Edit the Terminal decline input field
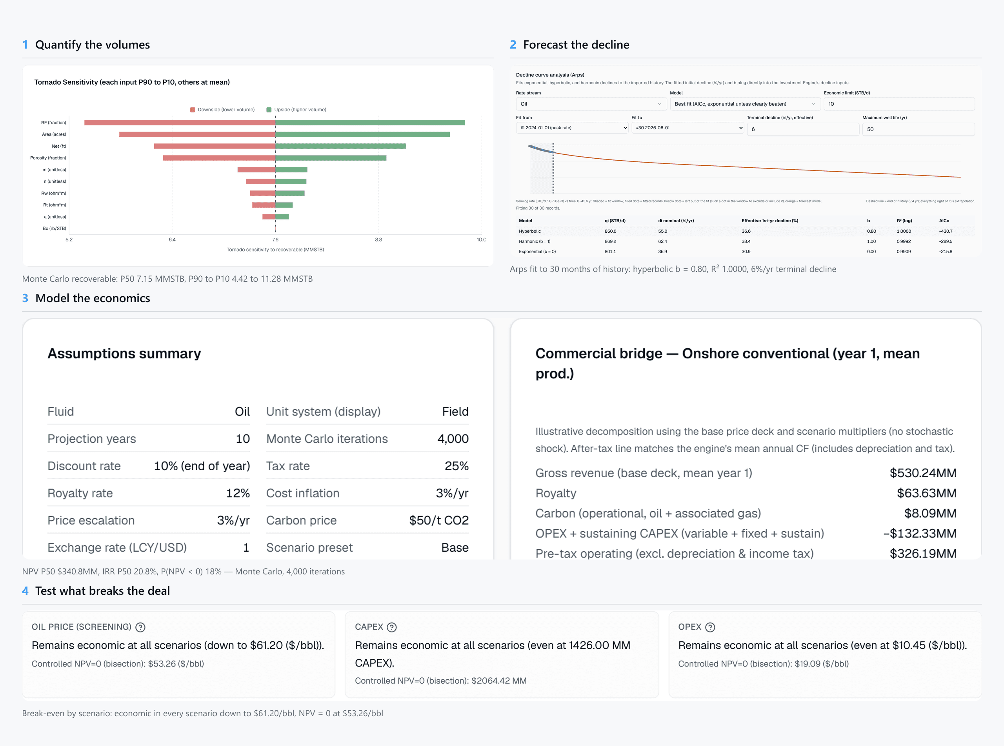This screenshot has width=1004, height=746. click(x=803, y=129)
